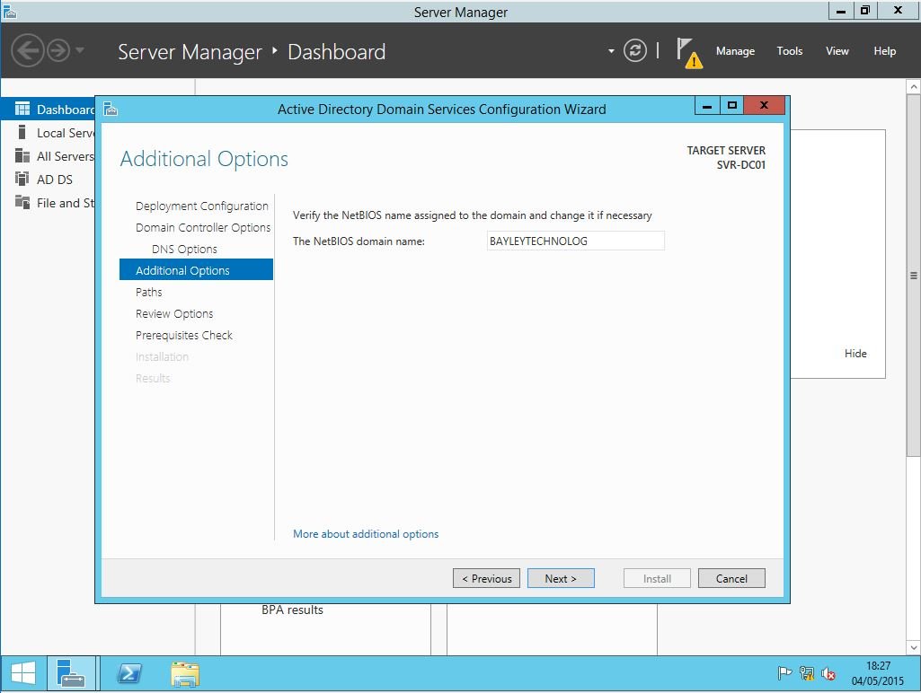This screenshot has width=921, height=693.
Task: Open the notifications flag with warning
Action: 688,52
